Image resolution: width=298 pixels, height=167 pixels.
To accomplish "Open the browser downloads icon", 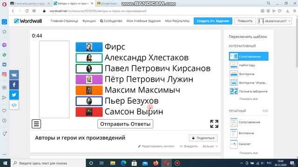I will pos(288,11).
